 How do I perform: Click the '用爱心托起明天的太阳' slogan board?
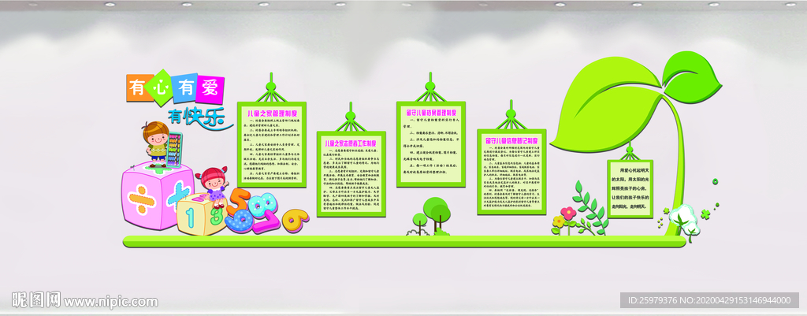pos(630,188)
